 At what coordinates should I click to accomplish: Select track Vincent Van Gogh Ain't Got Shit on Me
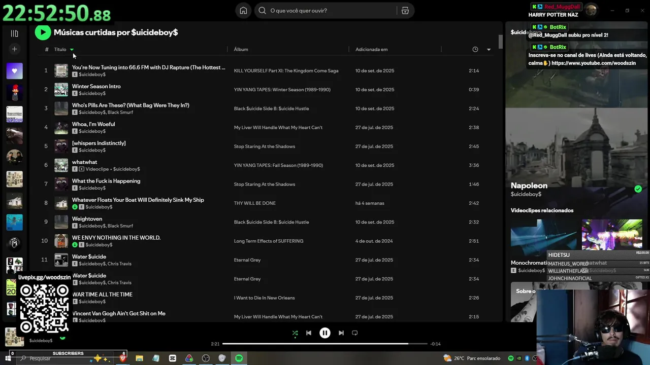click(119, 313)
